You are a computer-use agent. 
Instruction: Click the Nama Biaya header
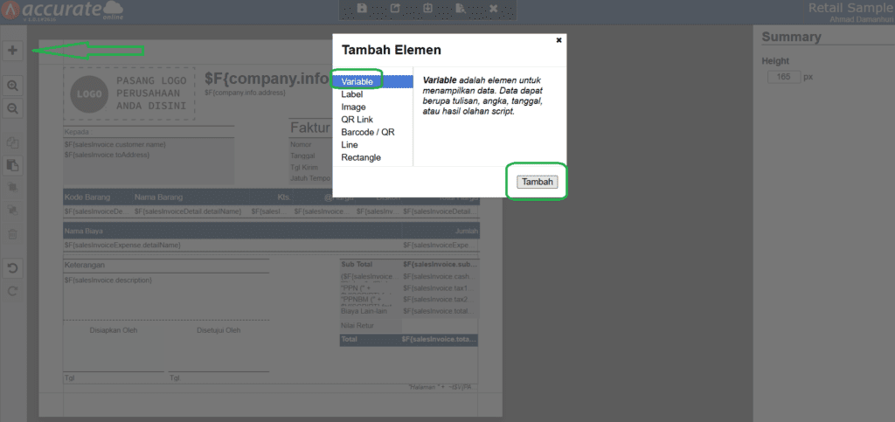[x=83, y=231]
